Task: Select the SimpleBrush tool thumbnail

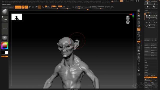Action: 147,1
